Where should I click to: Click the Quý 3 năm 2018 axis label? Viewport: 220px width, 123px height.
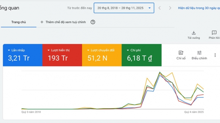[31, 112]
